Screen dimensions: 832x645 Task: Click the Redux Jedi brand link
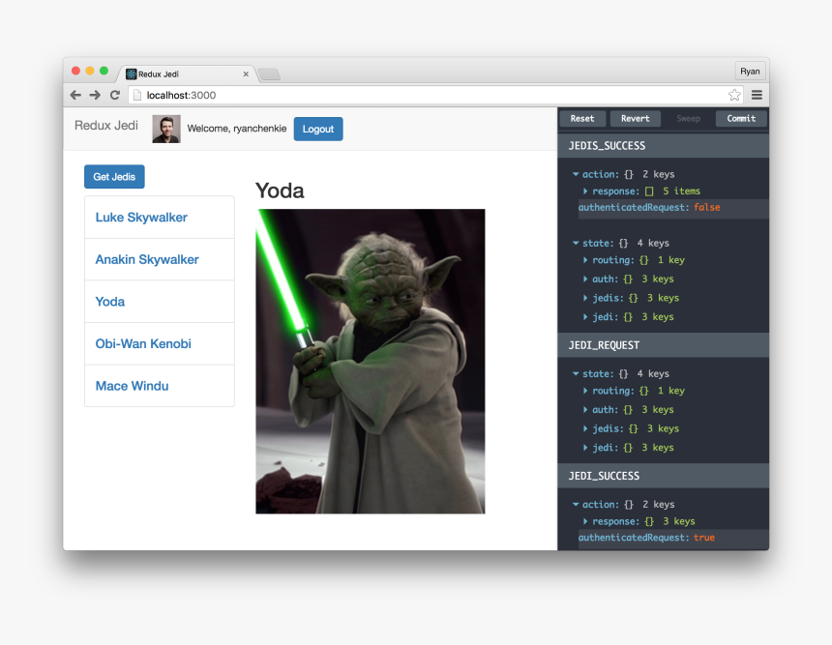106,125
